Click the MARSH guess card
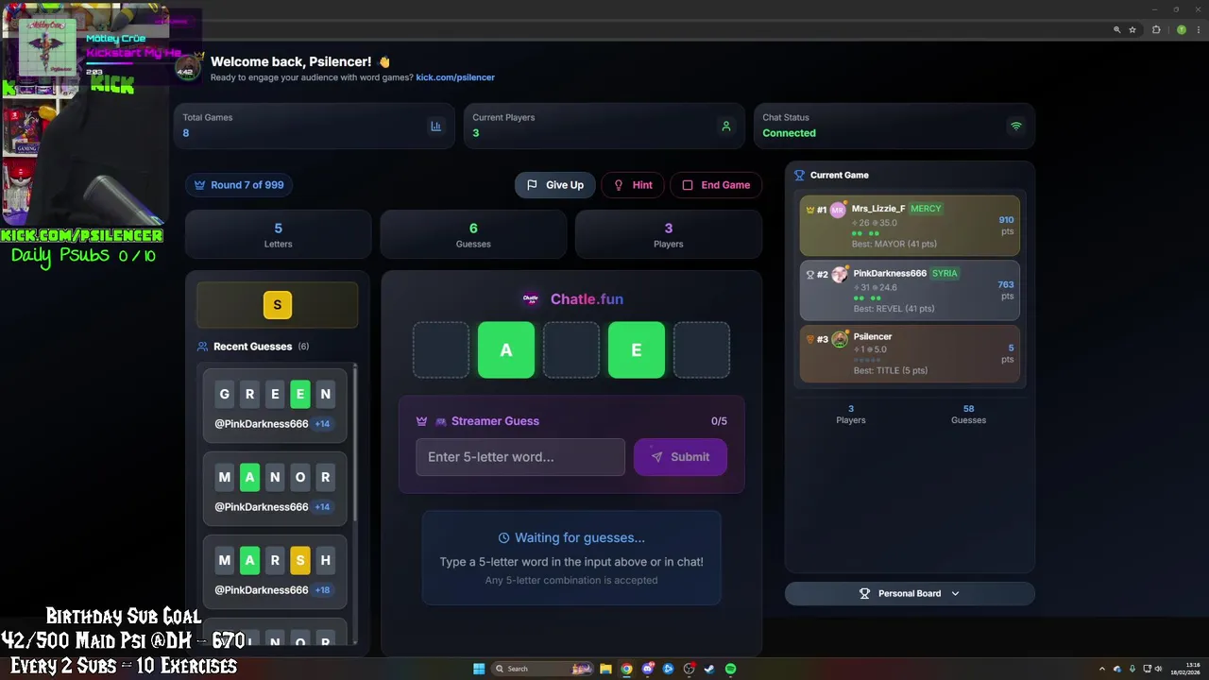 275,571
